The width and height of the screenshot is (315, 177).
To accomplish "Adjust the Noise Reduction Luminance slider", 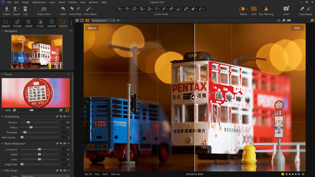I will pyautogui.click(x=39, y=149).
